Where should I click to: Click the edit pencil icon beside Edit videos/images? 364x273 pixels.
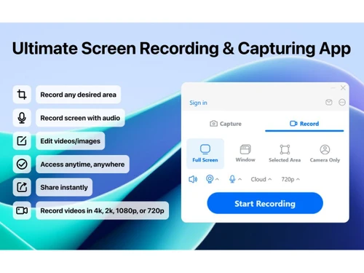click(x=22, y=141)
